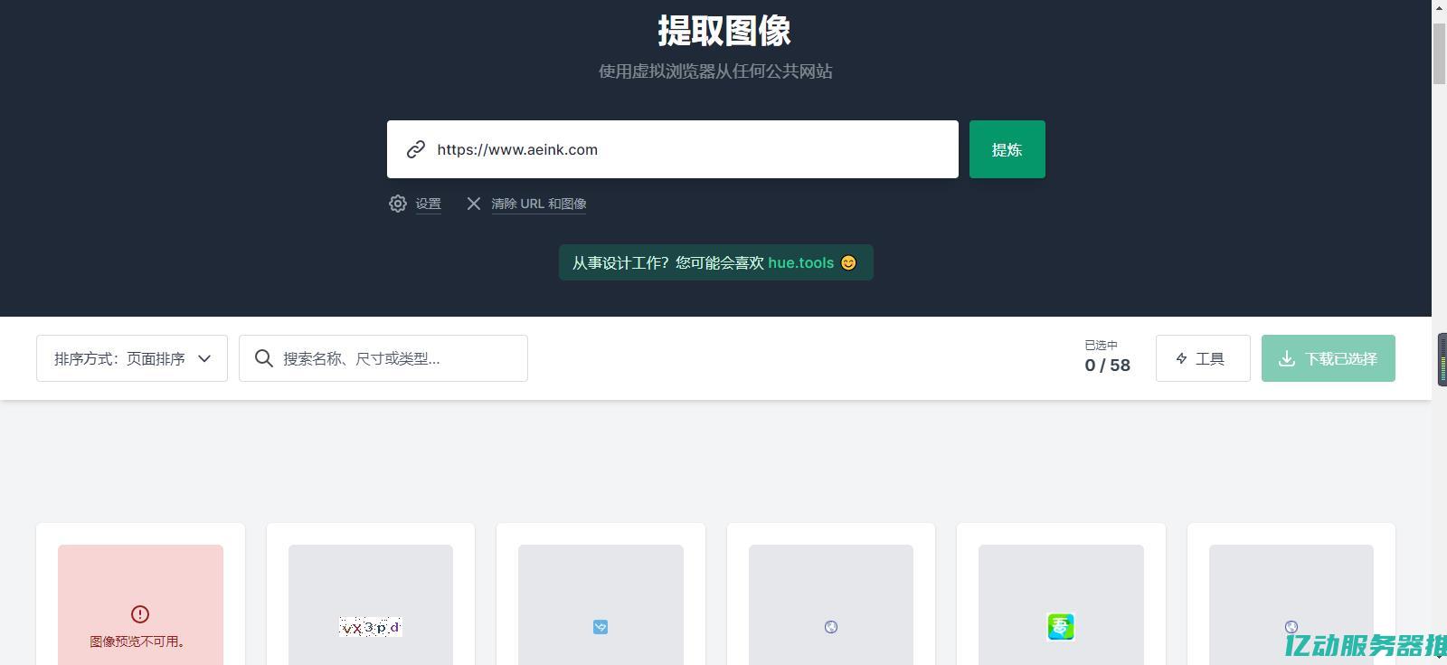The image size is (1447, 665).
Task: Click the 提取图像 page heading
Action: (x=723, y=31)
